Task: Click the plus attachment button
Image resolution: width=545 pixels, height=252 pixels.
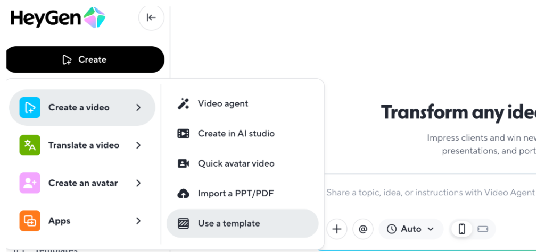Action: 336,229
